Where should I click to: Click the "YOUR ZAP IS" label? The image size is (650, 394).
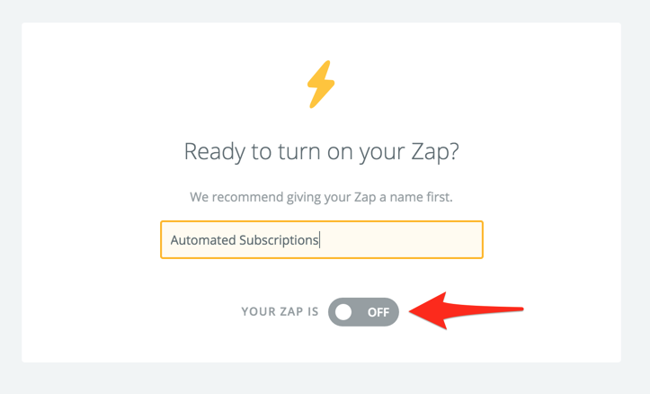[x=280, y=312]
